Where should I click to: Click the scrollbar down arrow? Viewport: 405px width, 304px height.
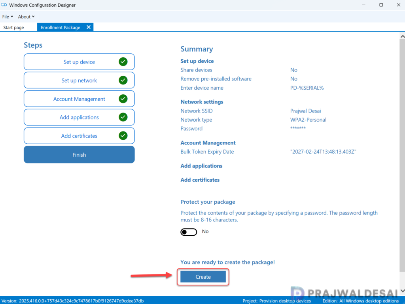[x=402, y=291]
